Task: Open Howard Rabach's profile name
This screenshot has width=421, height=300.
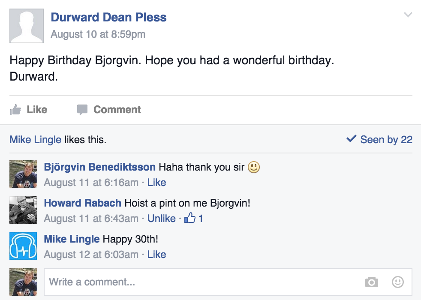Action: [82, 203]
